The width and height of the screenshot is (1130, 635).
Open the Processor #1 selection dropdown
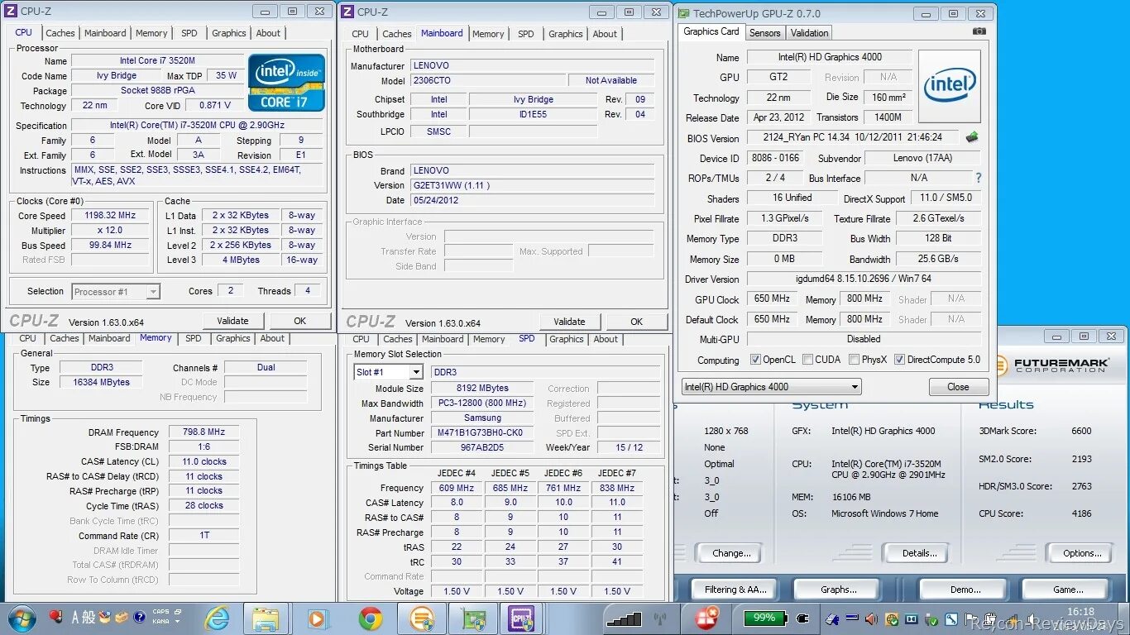[x=116, y=292]
